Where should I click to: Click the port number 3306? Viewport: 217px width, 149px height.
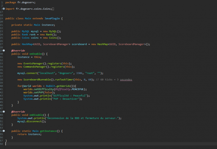(79, 73)
